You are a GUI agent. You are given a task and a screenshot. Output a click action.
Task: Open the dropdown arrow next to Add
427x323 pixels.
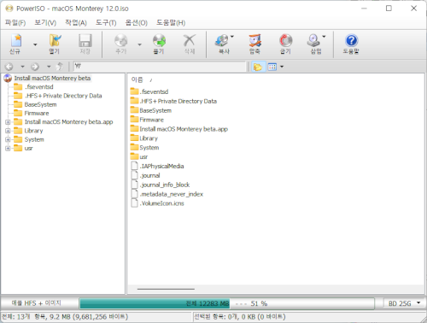point(139,44)
